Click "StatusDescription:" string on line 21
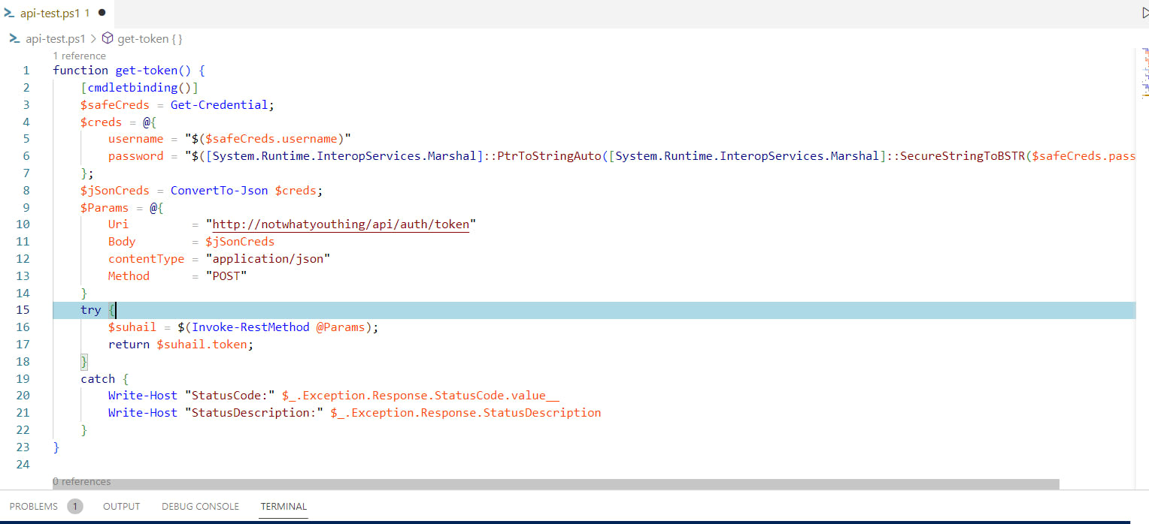This screenshot has height=524, width=1149. coord(254,413)
